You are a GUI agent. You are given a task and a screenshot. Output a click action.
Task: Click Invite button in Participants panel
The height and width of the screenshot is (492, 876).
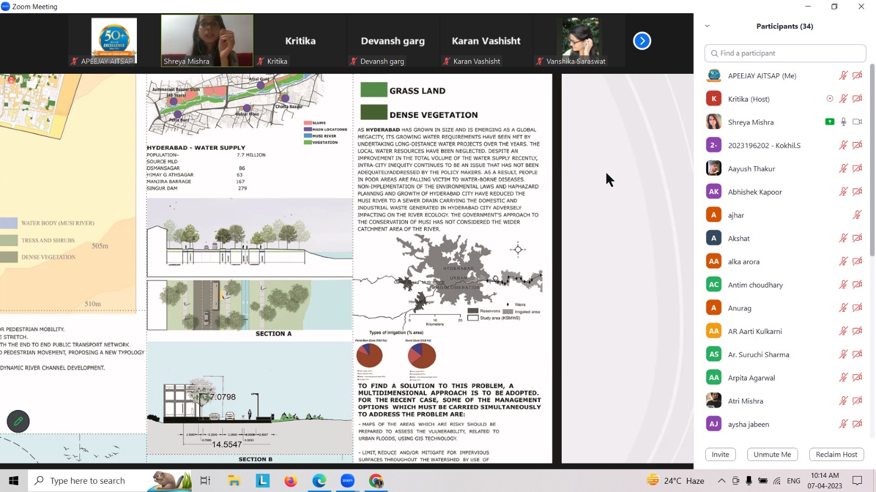pos(720,454)
